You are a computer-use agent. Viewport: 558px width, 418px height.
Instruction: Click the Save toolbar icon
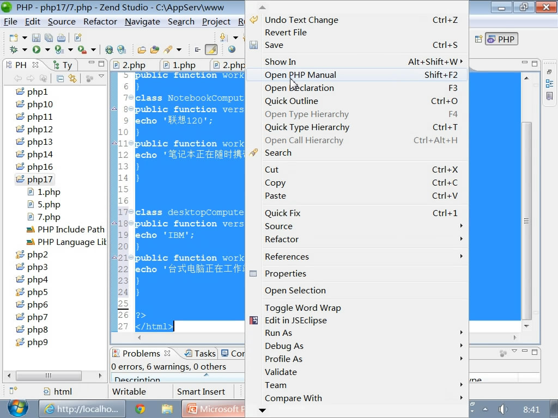tap(36, 38)
